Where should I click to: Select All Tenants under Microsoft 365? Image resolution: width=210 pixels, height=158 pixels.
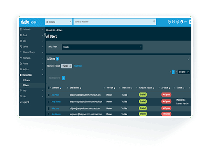(26, 80)
